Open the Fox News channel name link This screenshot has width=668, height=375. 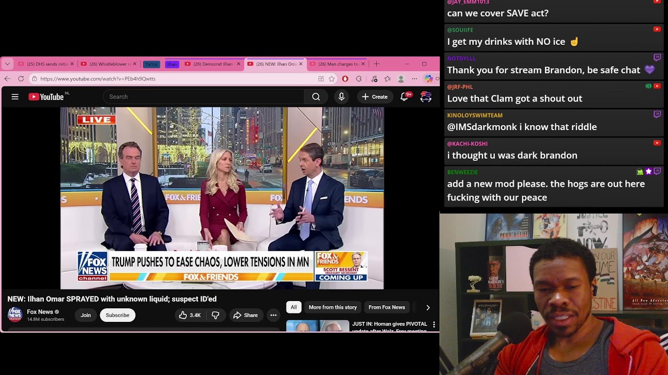pos(40,312)
